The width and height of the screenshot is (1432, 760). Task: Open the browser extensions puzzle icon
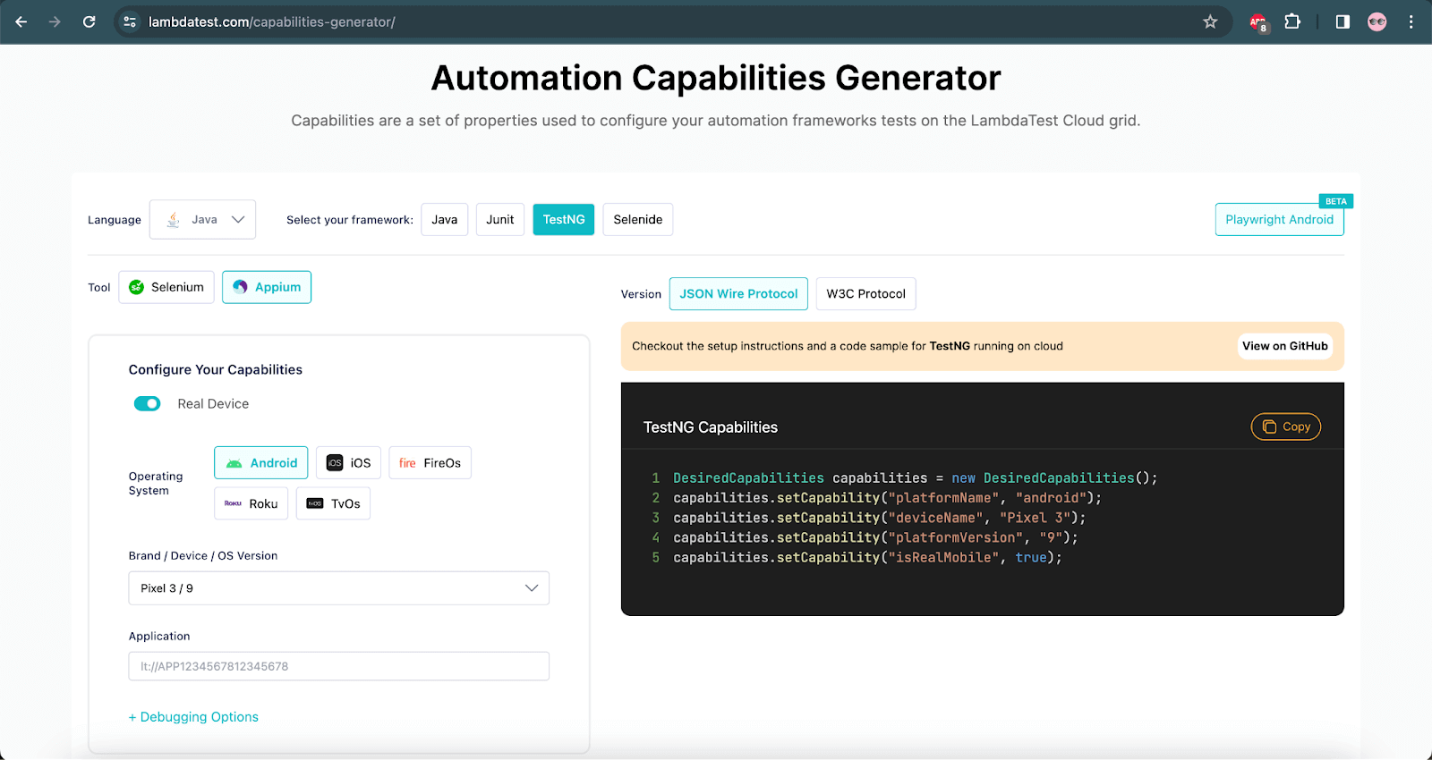pos(1292,21)
